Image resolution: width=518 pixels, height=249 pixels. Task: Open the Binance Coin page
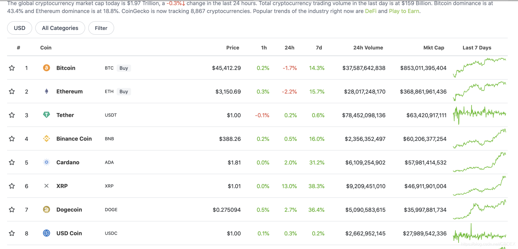pyautogui.click(x=74, y=139)
